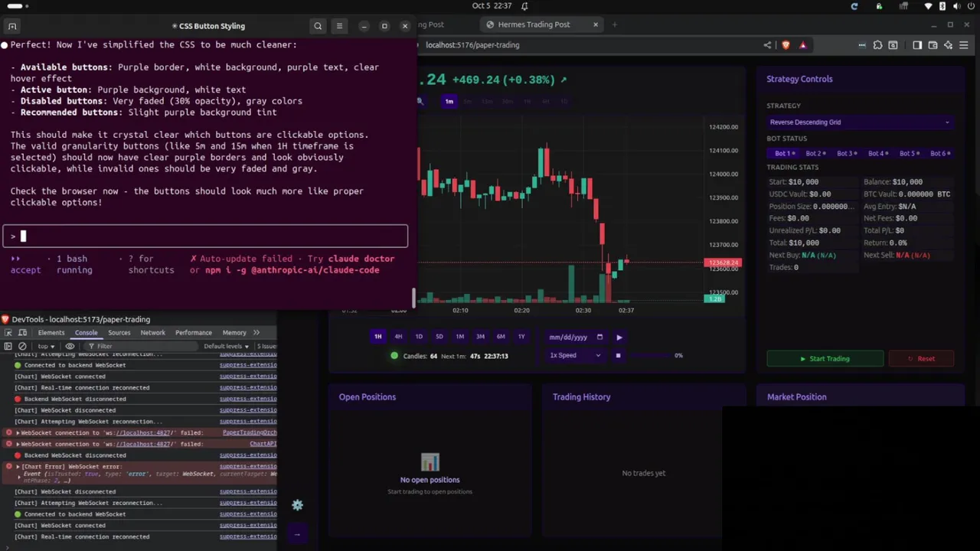Select the 1Y timeframe button
980x551 pixels.
[x=521, y=337]
